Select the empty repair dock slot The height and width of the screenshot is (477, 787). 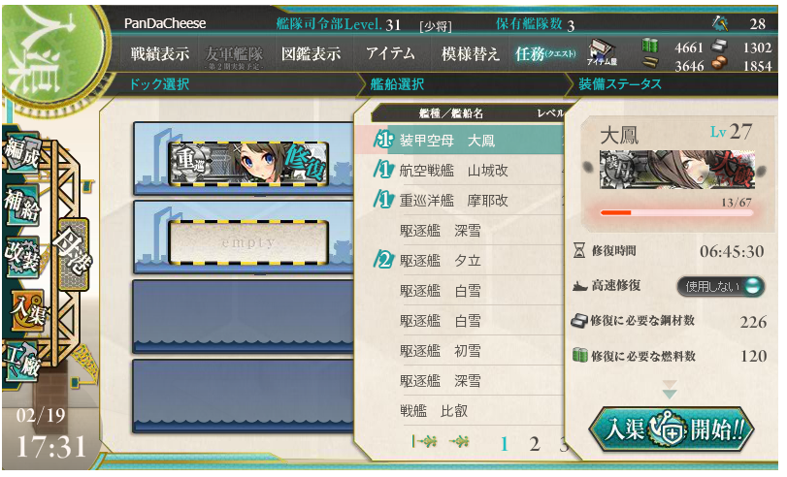tap(248, 242)
